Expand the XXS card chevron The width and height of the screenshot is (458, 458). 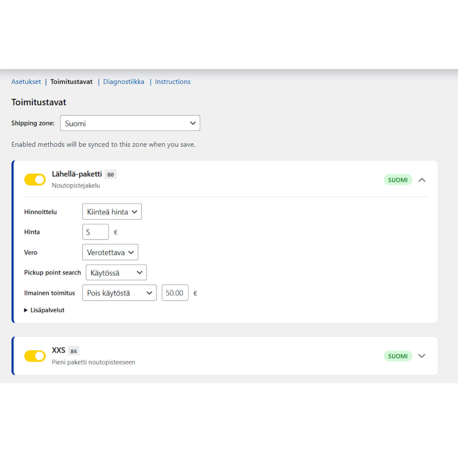[422, 356]
